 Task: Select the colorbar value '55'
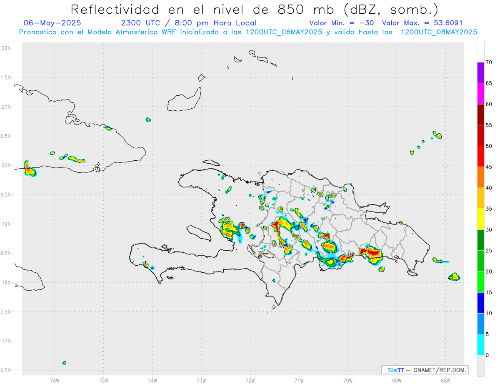coord(489,125)
